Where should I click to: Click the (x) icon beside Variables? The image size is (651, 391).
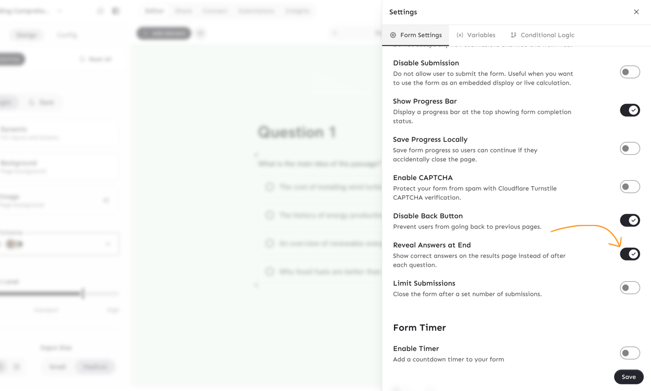459,35
